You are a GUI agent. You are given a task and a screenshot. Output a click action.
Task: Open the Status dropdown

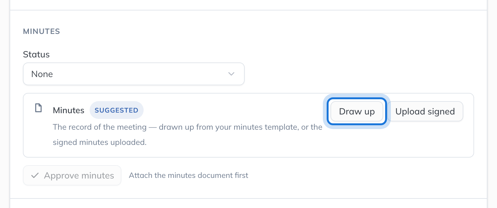point(134,74)
